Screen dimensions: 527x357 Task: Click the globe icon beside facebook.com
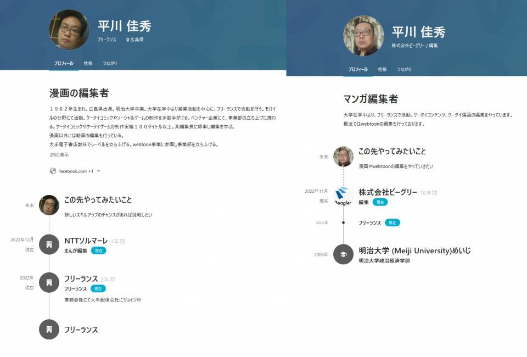[x=53, y=171]
